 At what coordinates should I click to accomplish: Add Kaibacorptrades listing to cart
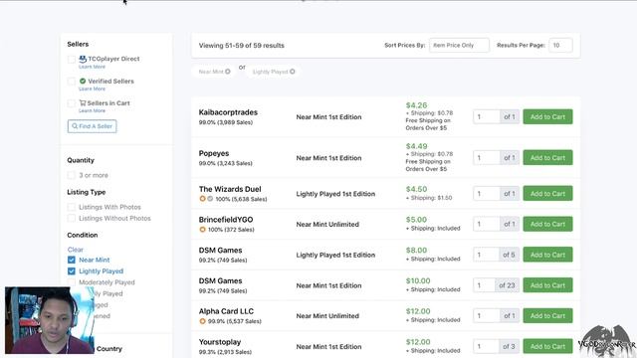click(547, 117)
